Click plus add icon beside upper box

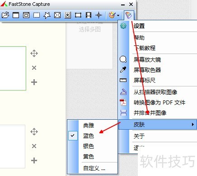(34, 82)
